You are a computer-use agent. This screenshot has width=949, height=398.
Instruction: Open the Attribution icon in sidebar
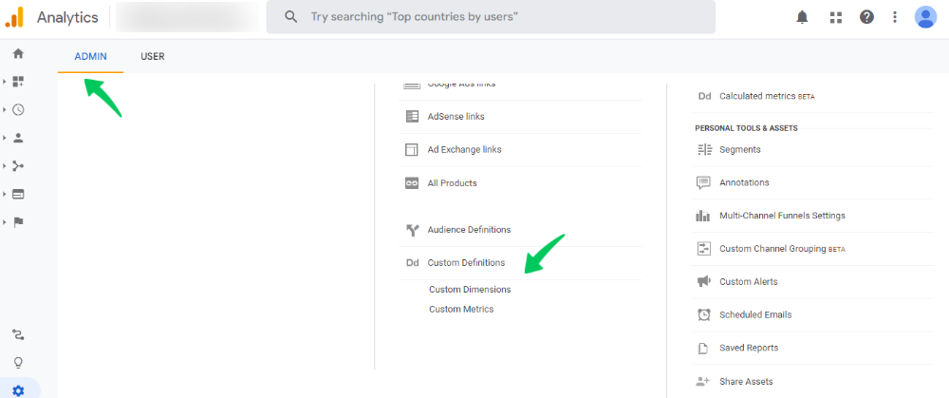tap(18, 334)
